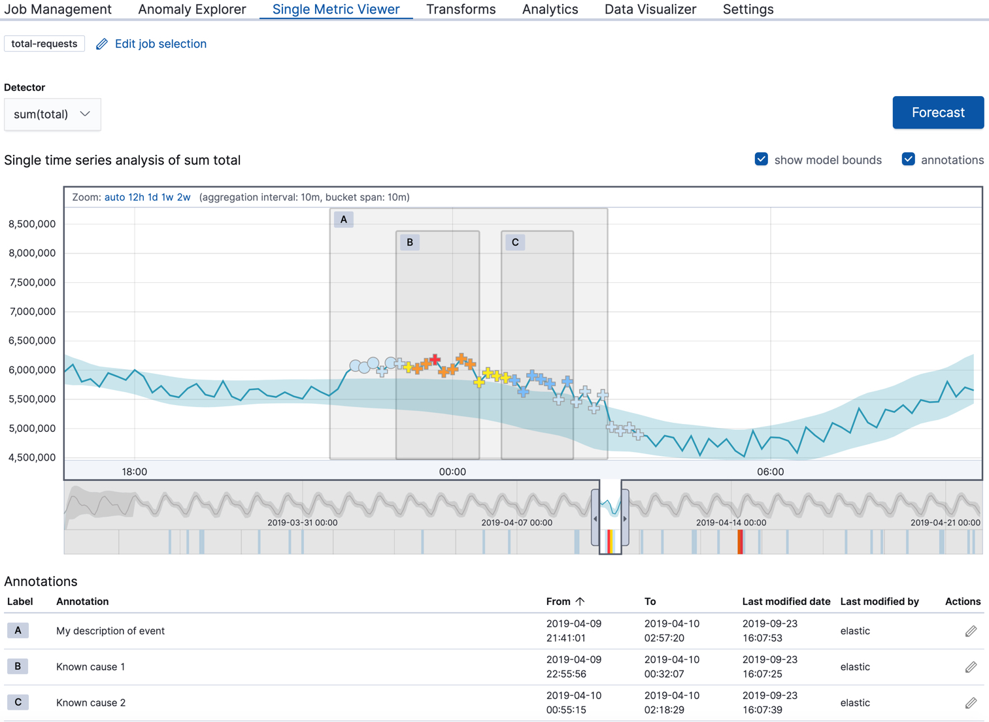Click the "total-requests" job badge

pos(44,44)
